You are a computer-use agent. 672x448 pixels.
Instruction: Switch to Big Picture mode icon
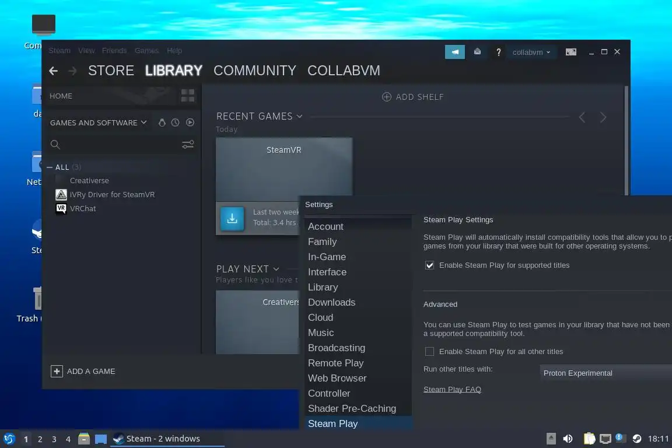[571, 52]
